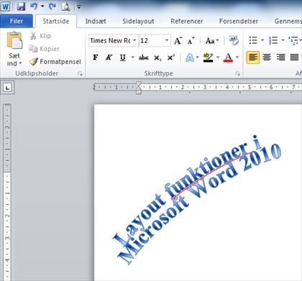The image size is (302, 281).
Task: Activate the Formatpensel format painter
Action: pos(55,62)
